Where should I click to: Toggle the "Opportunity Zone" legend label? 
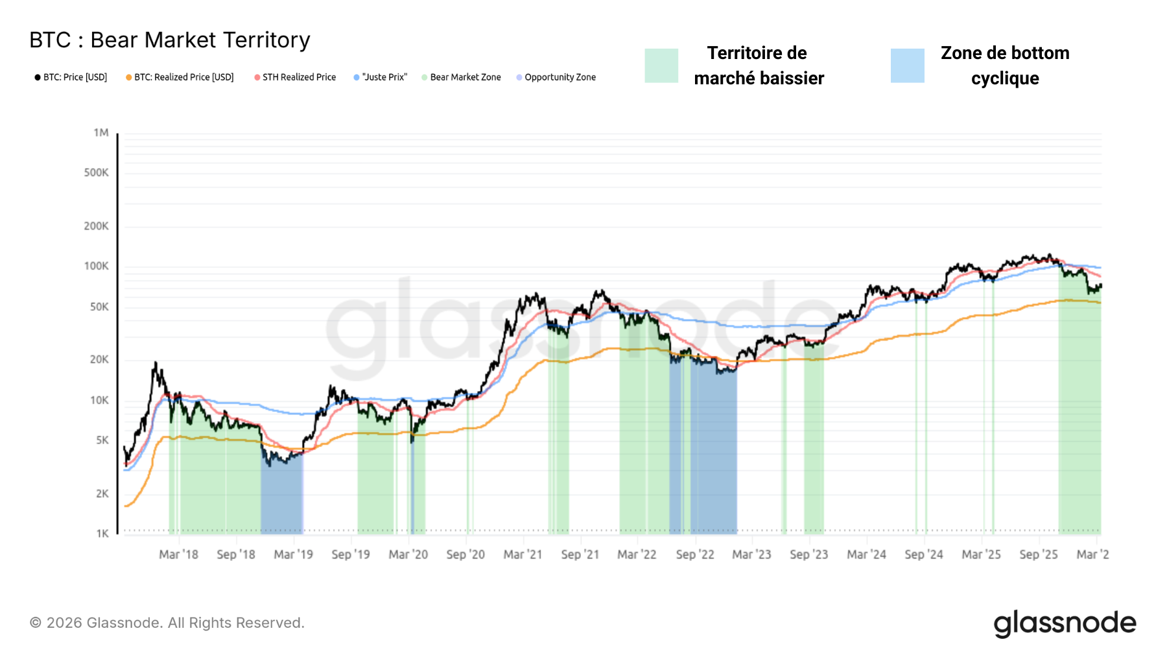560,77
